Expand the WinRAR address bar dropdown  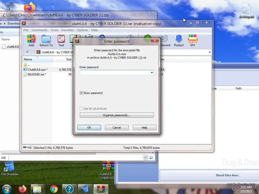[x=210, y=52]
